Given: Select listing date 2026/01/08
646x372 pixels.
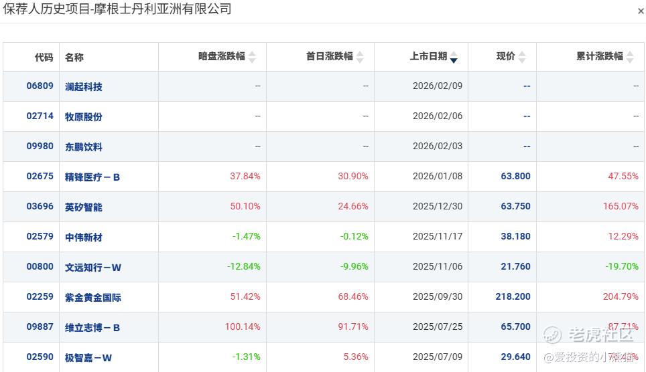Looking at the screenshot, I should (438, 176).
